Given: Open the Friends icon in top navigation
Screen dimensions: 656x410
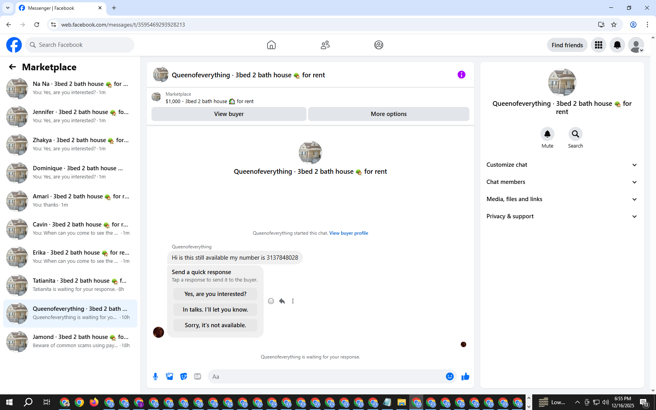Looking at the screenshot, I should [x=325, y=45].
